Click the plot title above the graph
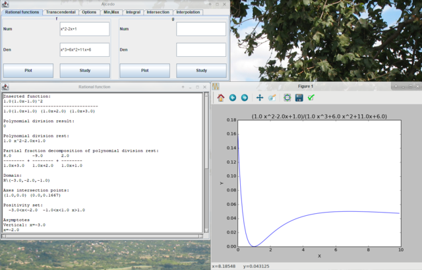Viewport: 422px width, 270px height. (319, 116)
